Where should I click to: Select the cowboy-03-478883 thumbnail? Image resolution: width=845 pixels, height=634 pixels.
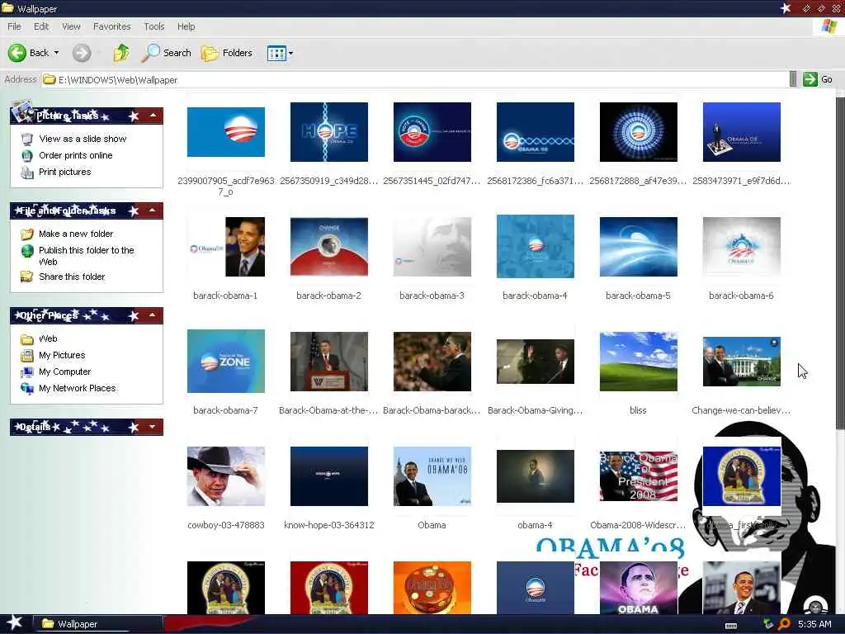[226, 476]
